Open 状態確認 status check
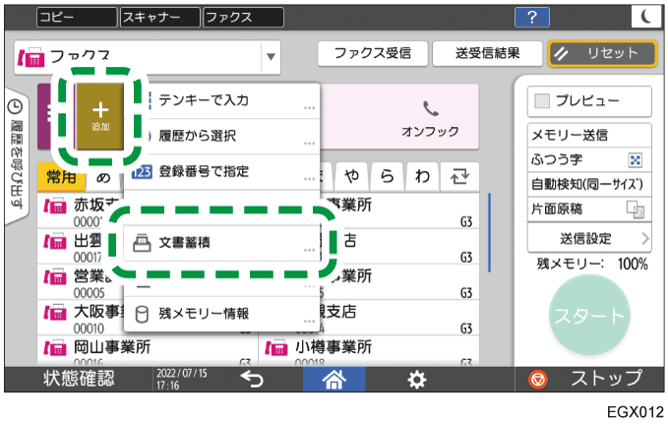This screenshot has width=668, height=424. pyautogui.click(x=79, y=379)
